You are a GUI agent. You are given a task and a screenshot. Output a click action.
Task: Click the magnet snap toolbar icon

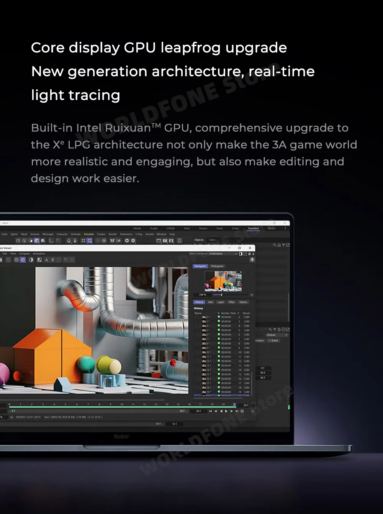[69, 241]
